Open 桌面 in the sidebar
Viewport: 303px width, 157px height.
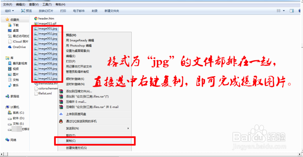[13, 31]
